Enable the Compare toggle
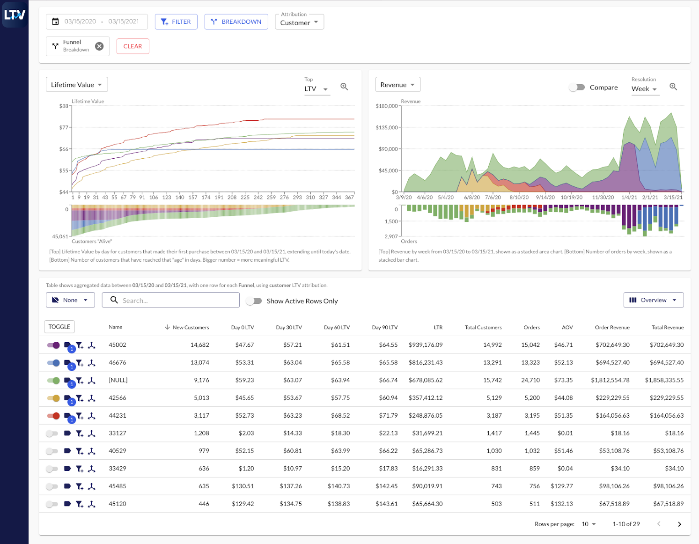Image resolution: width=699 pixels, height=544 pixels. 577,88
